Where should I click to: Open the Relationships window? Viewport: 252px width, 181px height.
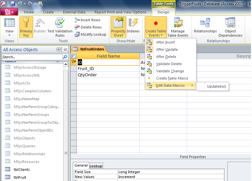pos(205,25)
